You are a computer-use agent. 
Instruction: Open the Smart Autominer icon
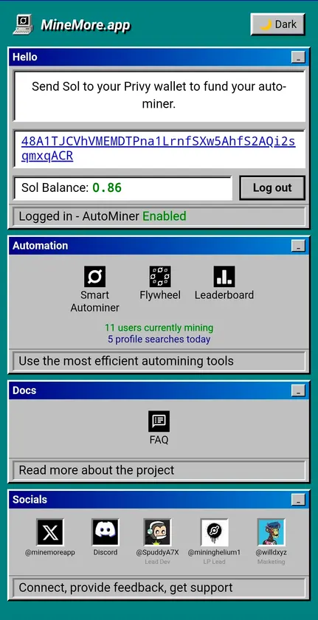94,276
